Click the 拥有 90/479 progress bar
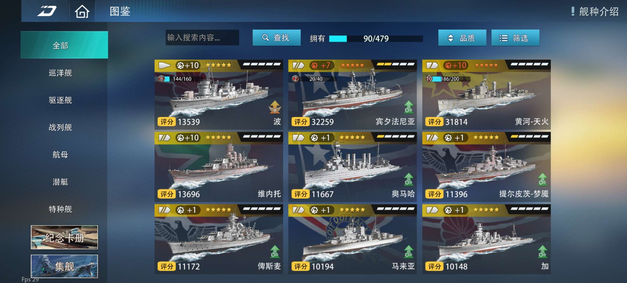Screen dimensions: 627x283 point(376,39)
